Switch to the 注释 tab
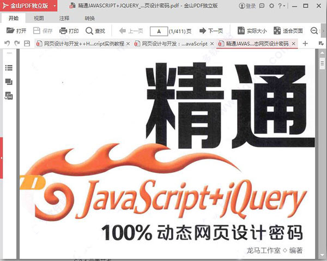 [64, 19]
